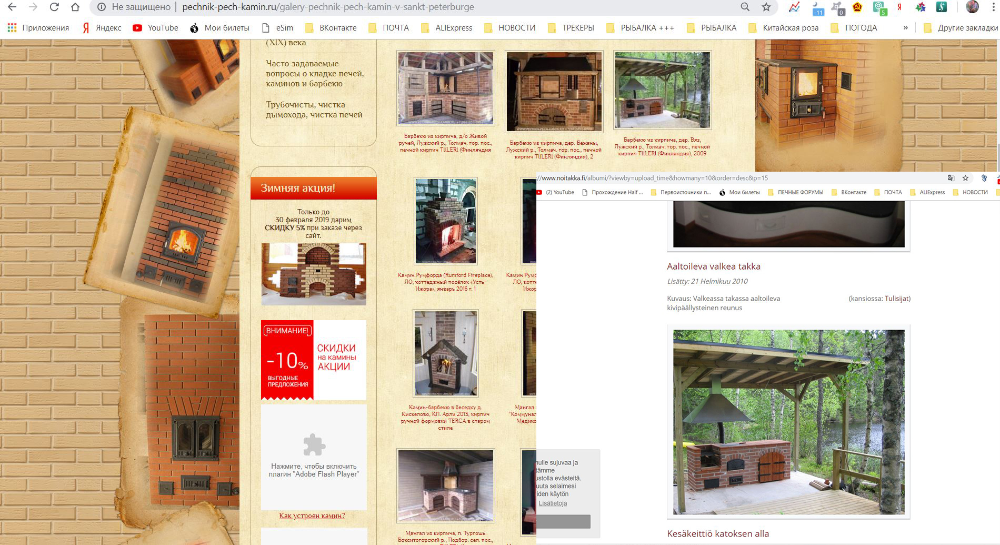
Task: Open Часто задаваемые вопросы о кладке печей link
Action: click(314, 74)
